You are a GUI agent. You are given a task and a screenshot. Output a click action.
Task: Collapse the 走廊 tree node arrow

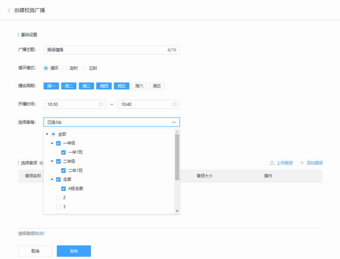52,180
